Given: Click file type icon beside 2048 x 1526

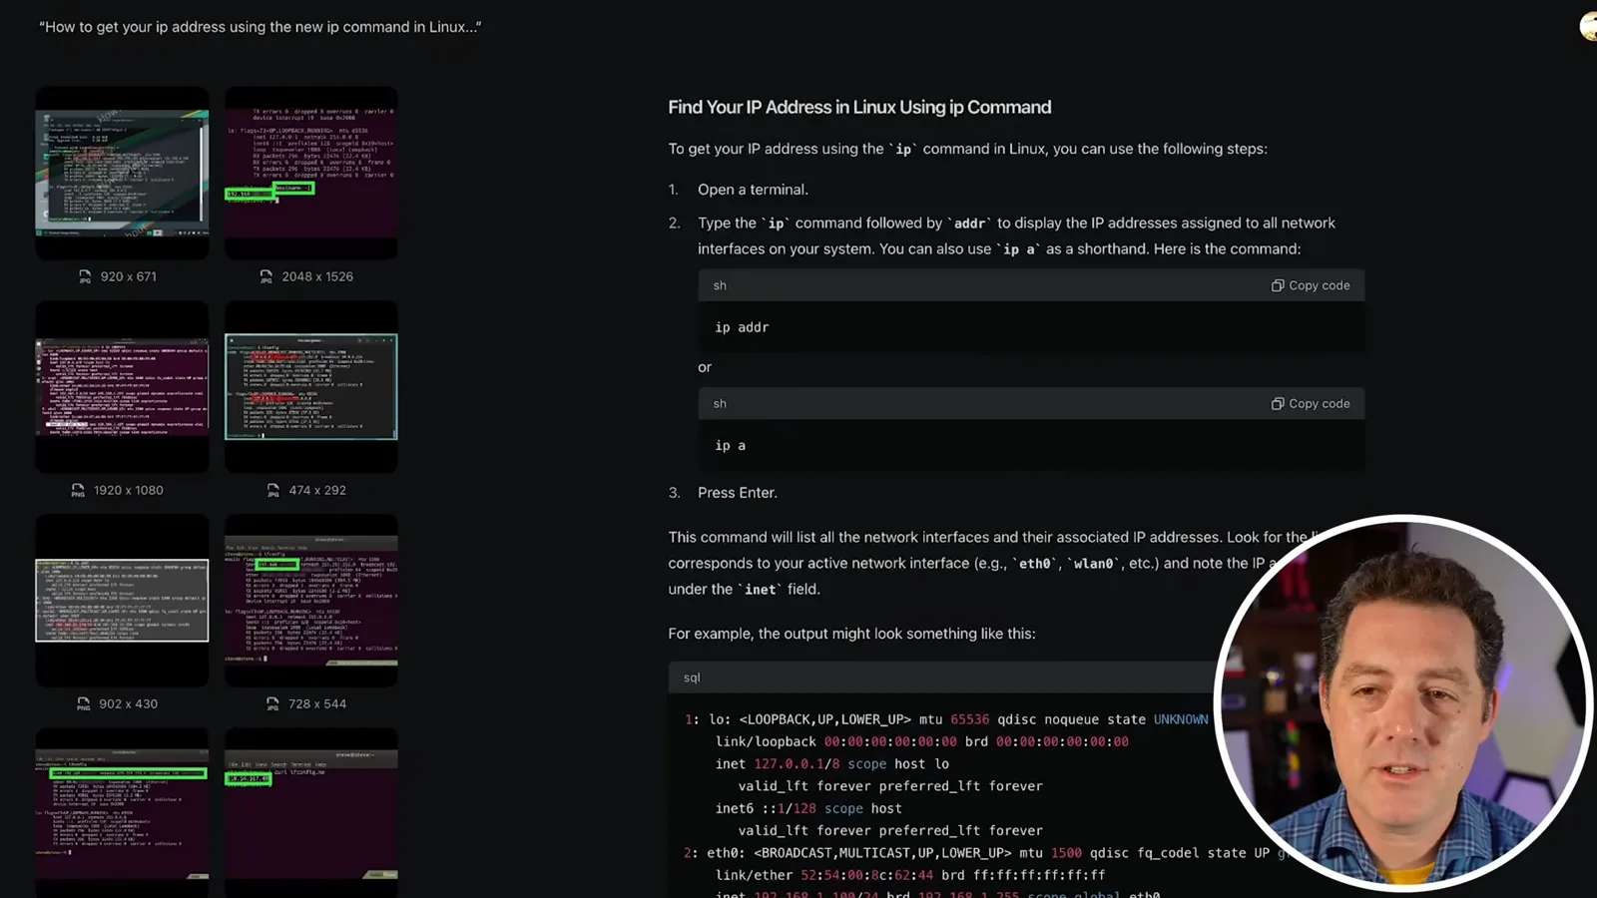Looking at the screenshot, I should 266,276.
